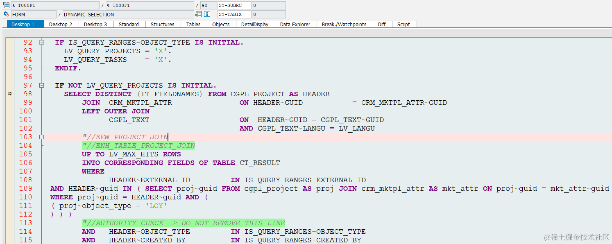Click LV_LANGU on line 102

[x=357, y=129]
